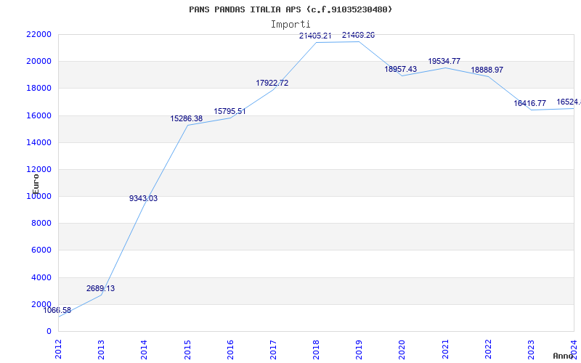Click y-axis value 22000
The width and height of the screenshot is (581, 363).
[38, 34]
